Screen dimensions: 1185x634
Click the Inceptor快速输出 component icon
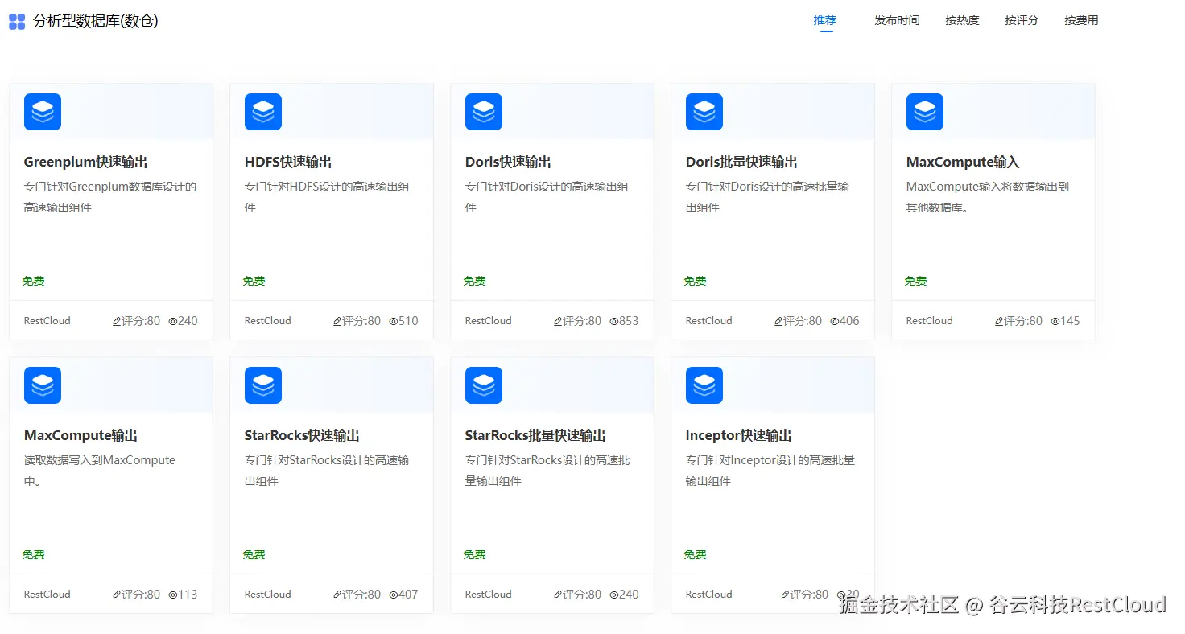704,385
